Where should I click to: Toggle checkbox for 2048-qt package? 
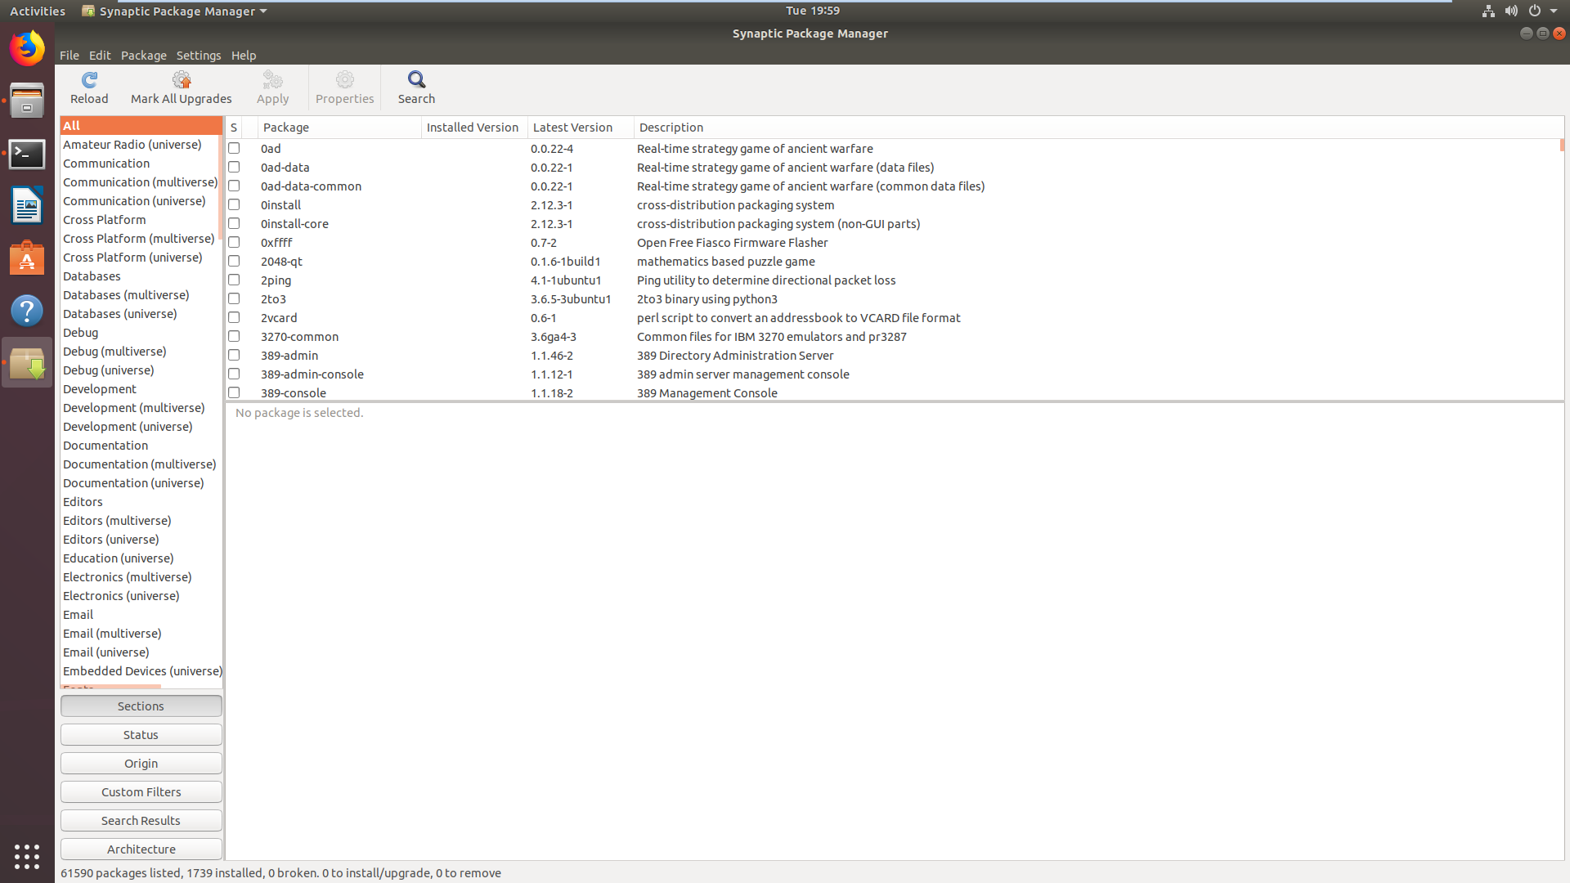point(234,261)
